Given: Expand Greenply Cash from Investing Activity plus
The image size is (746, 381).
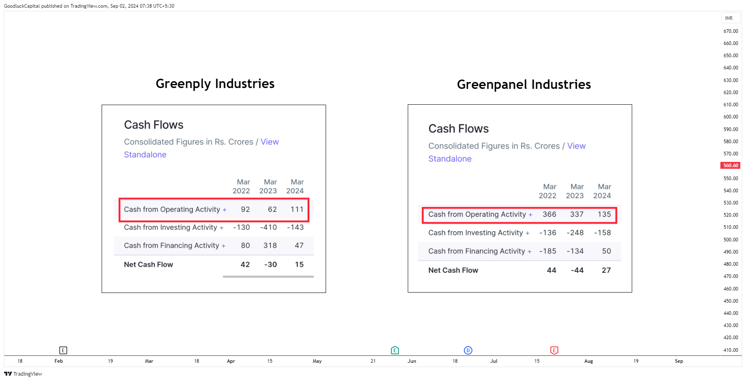Looking at the screenshot, I should (222, 228).
